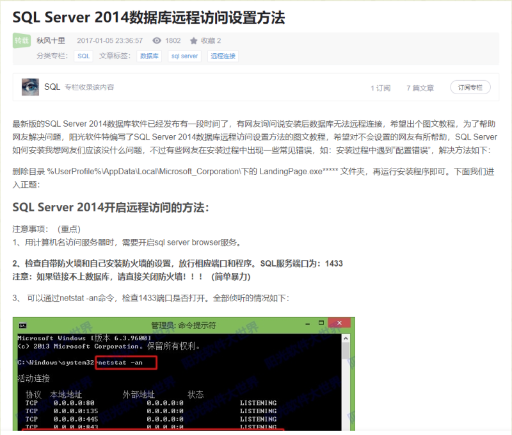Click the 管理员: 命令提示符 title bar

pos(184,325)
